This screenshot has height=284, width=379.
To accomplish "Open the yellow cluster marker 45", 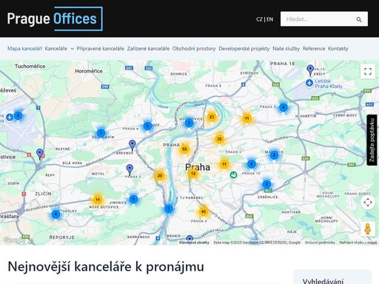I will pyautogui.click(x=204, y=212).
